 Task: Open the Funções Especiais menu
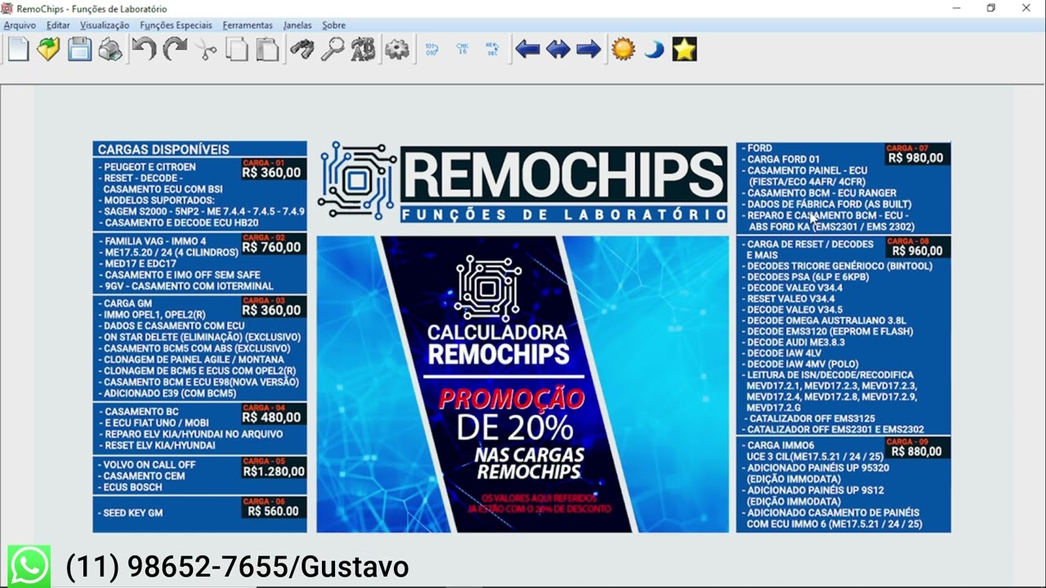tap(176, 25)
